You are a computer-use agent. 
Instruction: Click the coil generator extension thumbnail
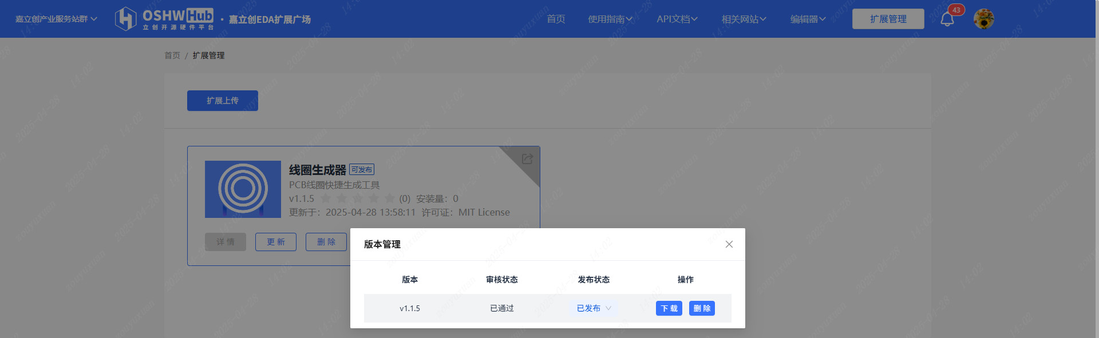coord(243,189)
